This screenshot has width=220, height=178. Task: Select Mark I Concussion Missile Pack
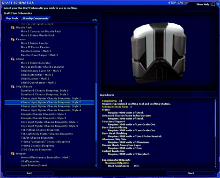coord(41,31)
